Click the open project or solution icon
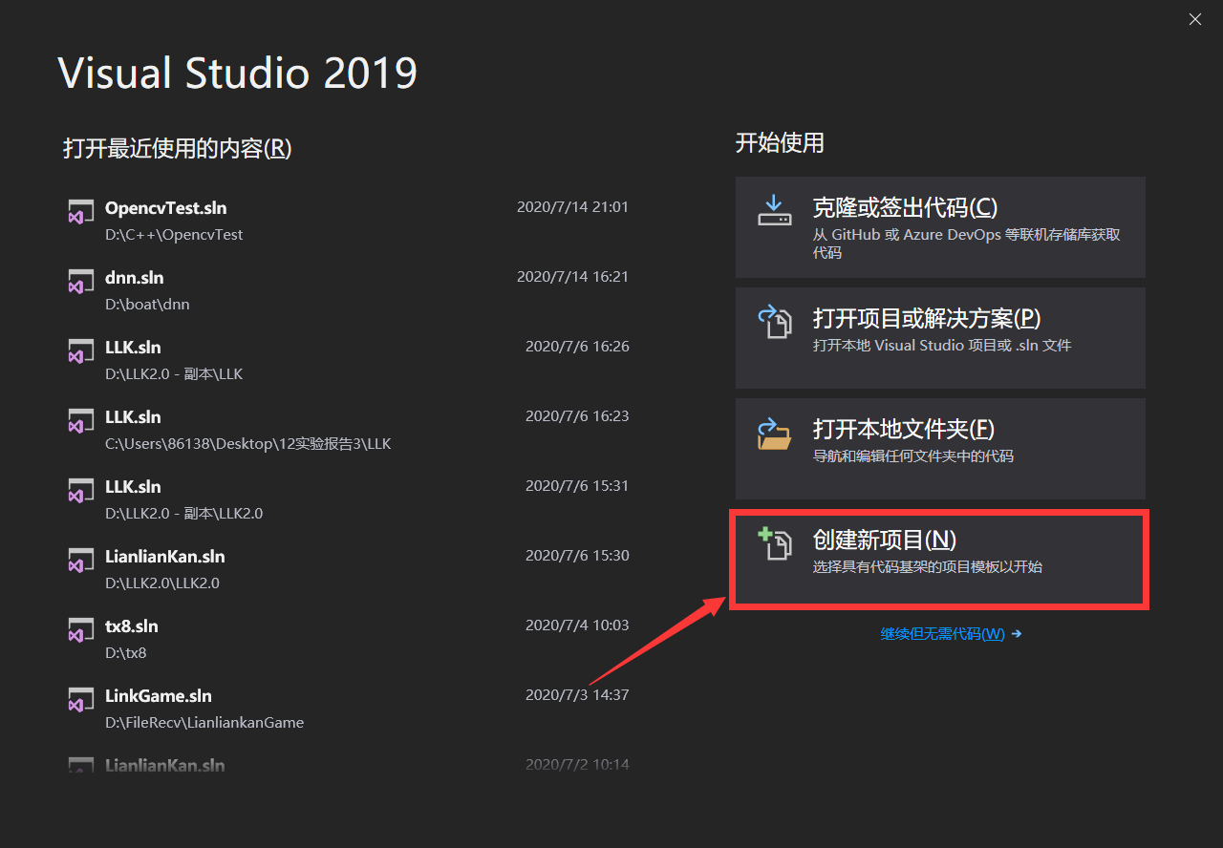Screen dimensions: 1223x848 775,323
